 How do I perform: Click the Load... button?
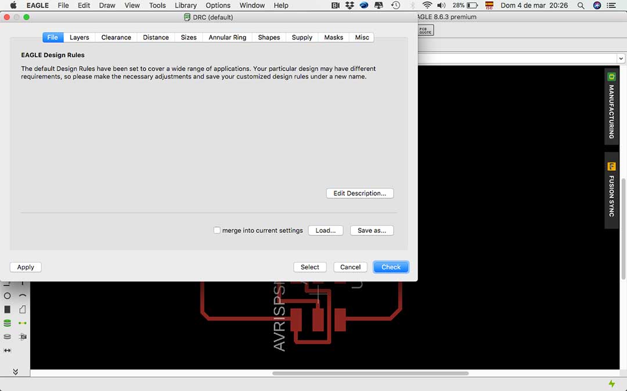click(326, 230)
